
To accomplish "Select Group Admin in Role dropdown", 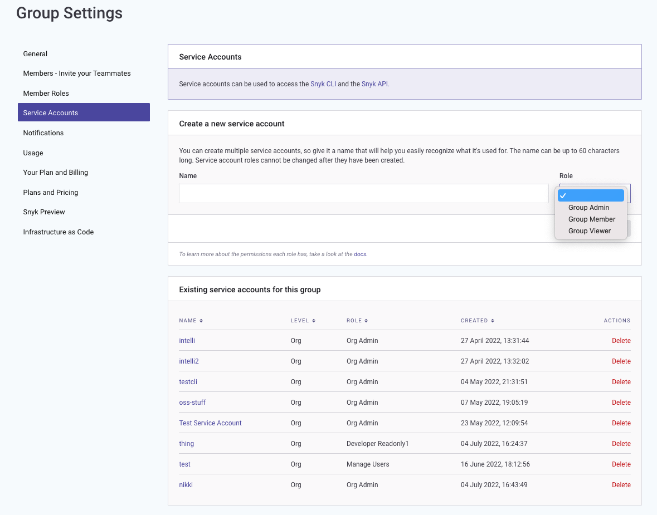I will coord(588,208).
